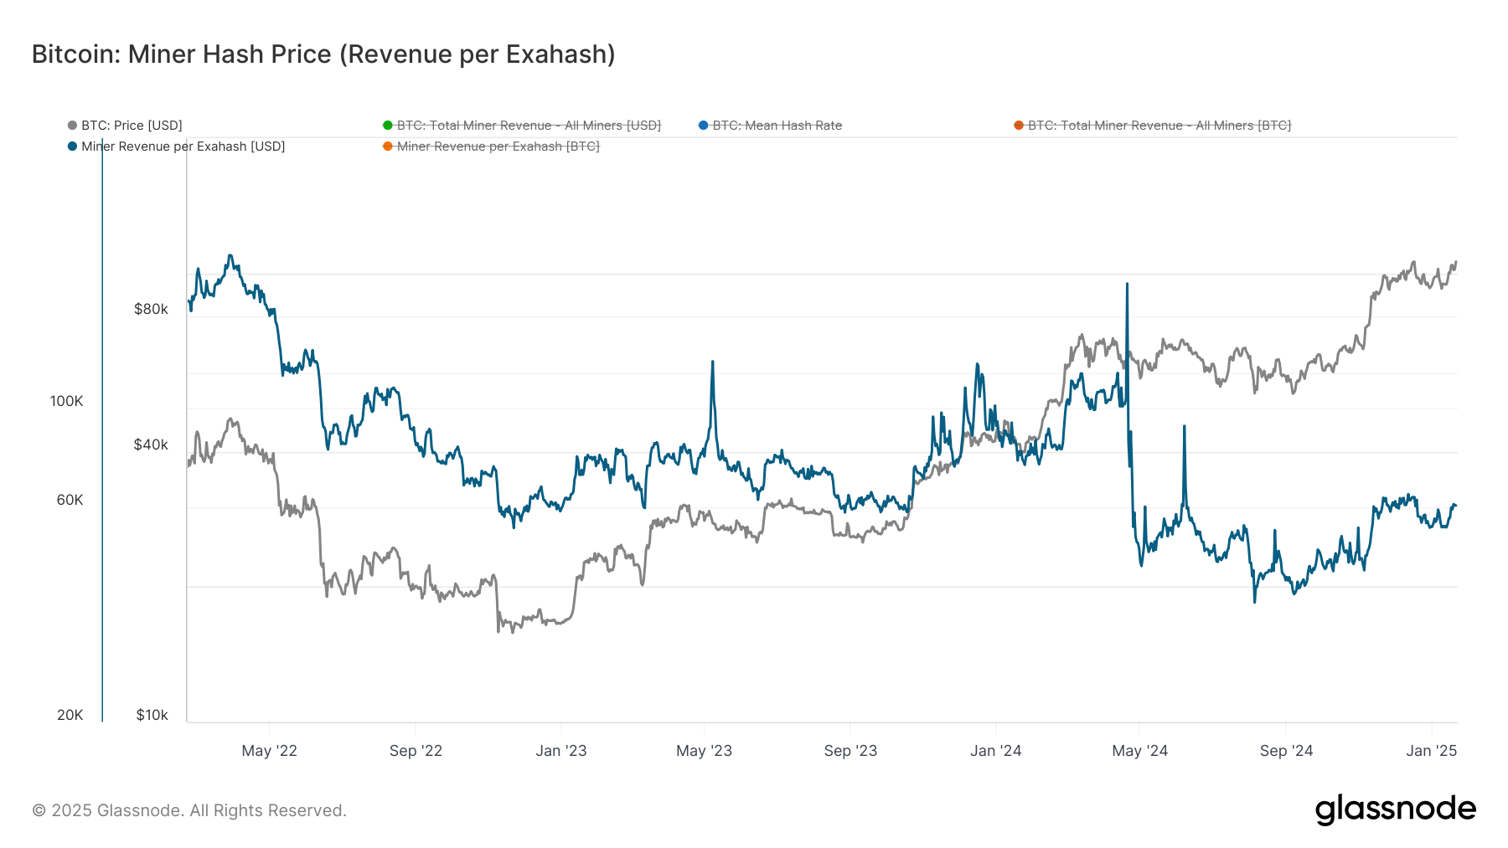Viewport: 1508px width, 848px height.
Task: Click the green Total Miner Revenue [USD] dot
Action: tap(389, 125)
